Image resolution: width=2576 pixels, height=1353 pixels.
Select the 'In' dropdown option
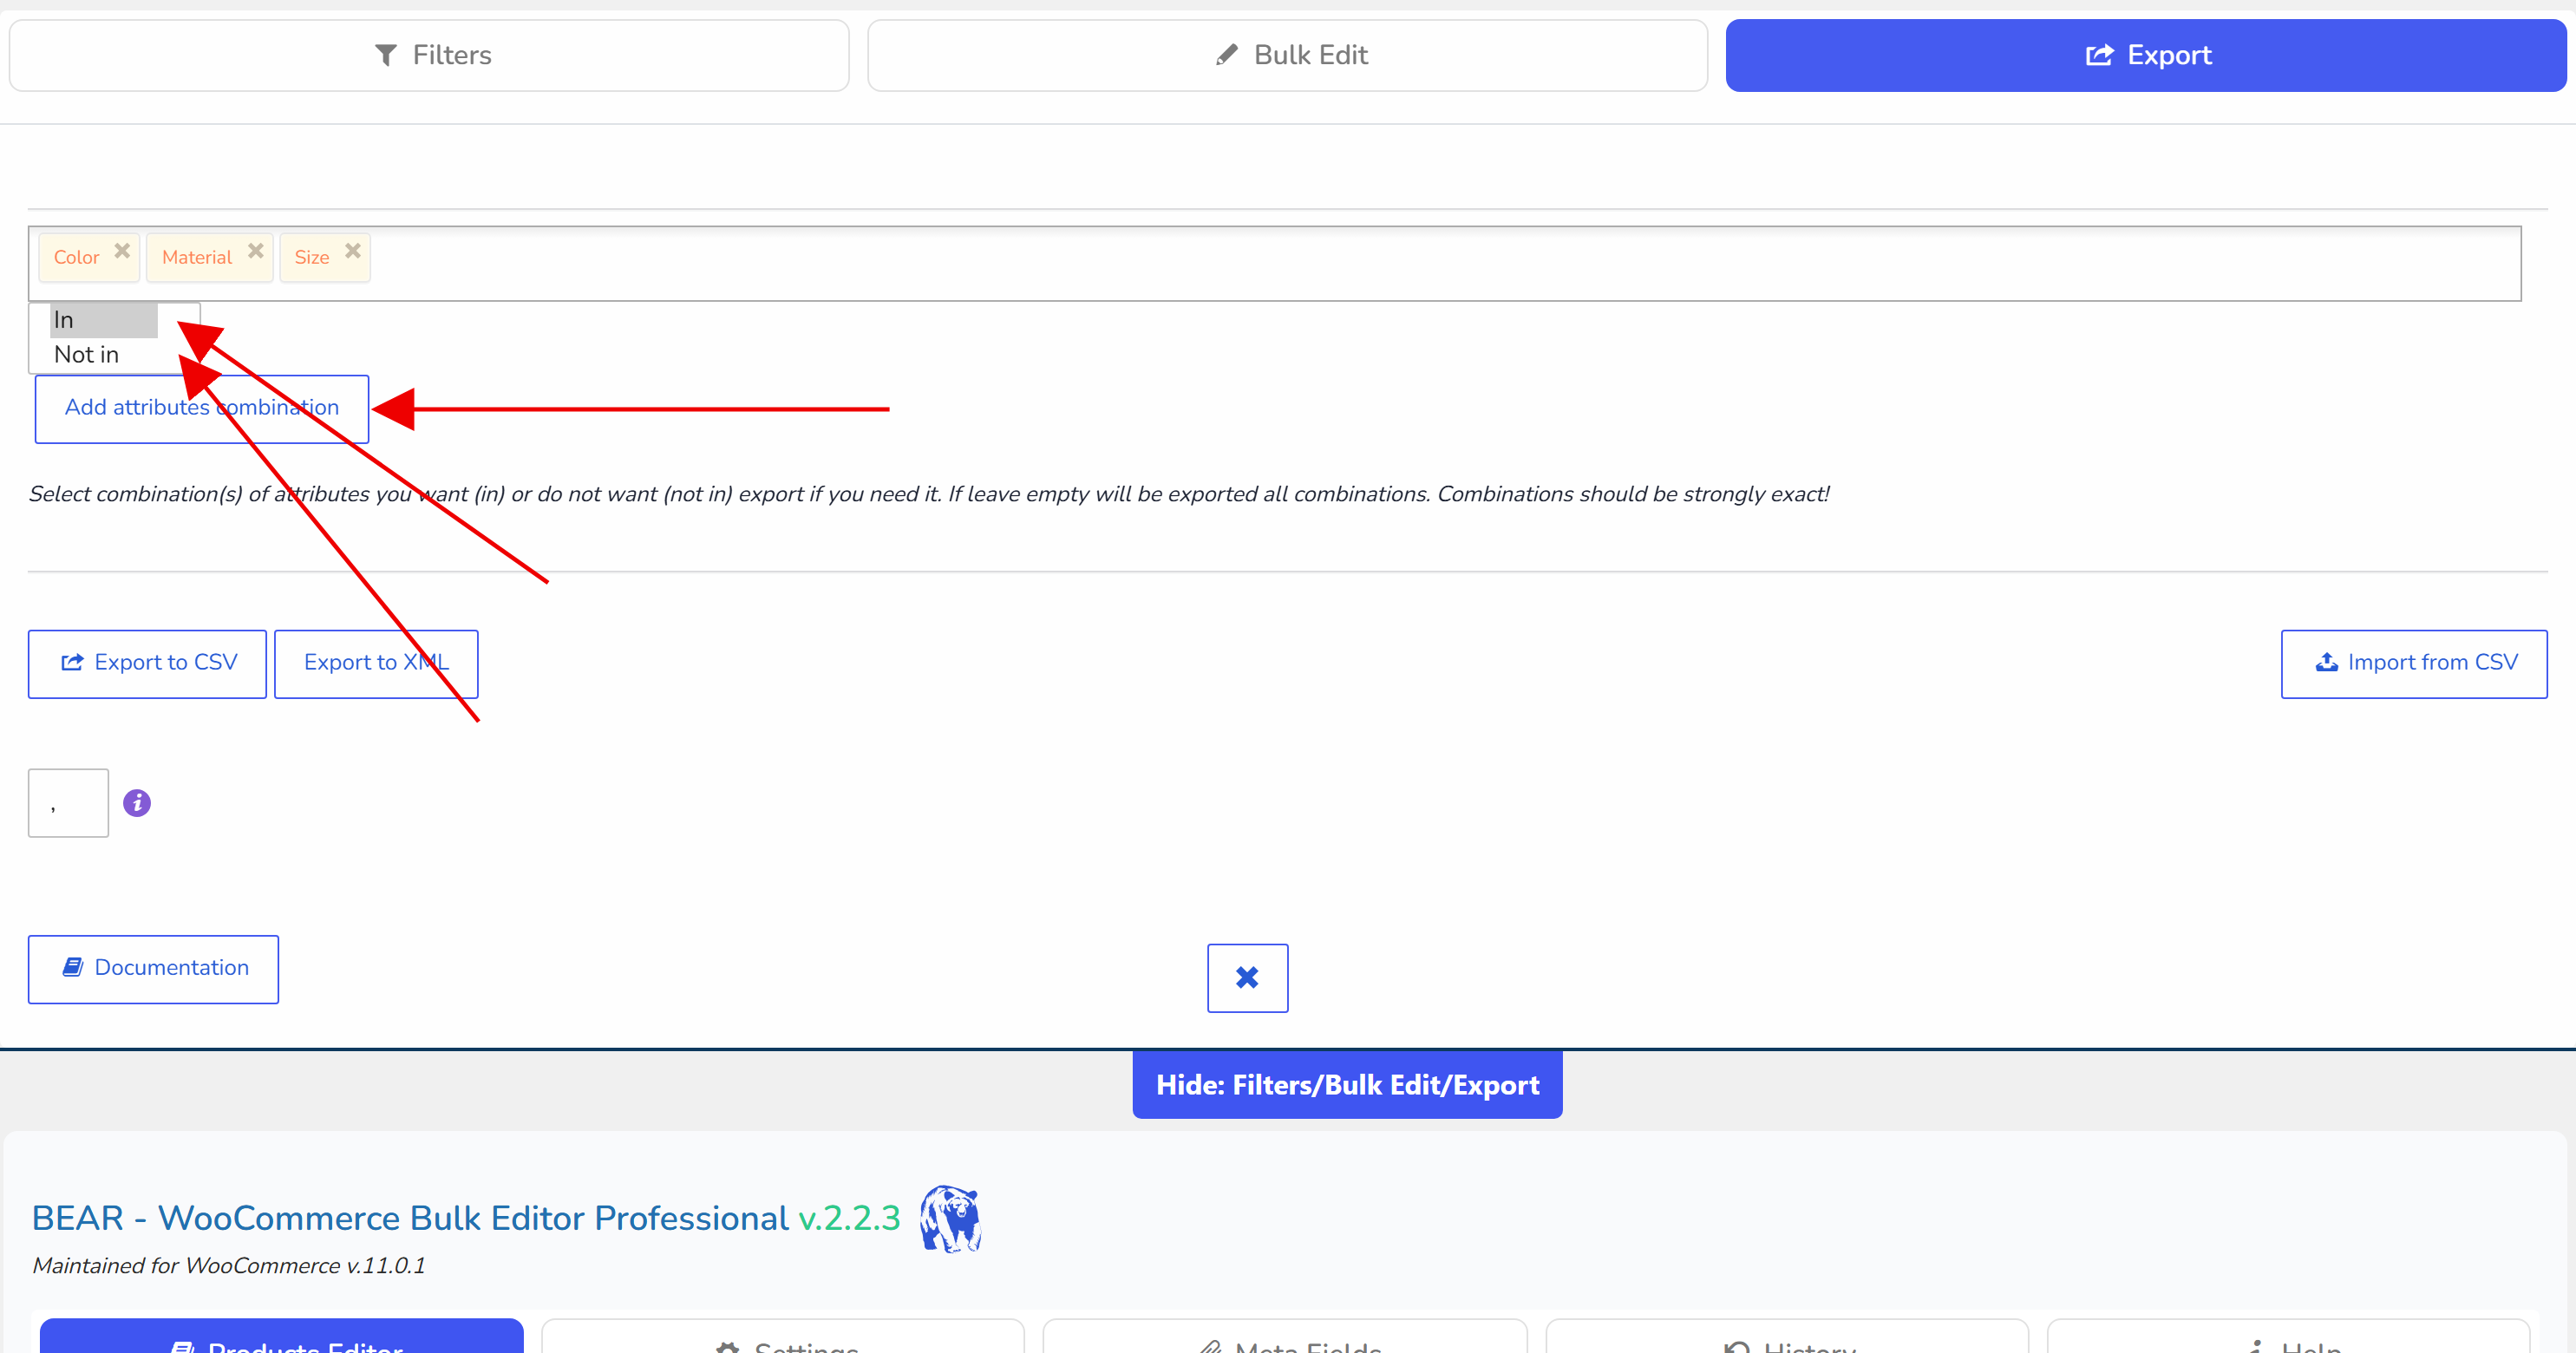(x=104, y=320)
